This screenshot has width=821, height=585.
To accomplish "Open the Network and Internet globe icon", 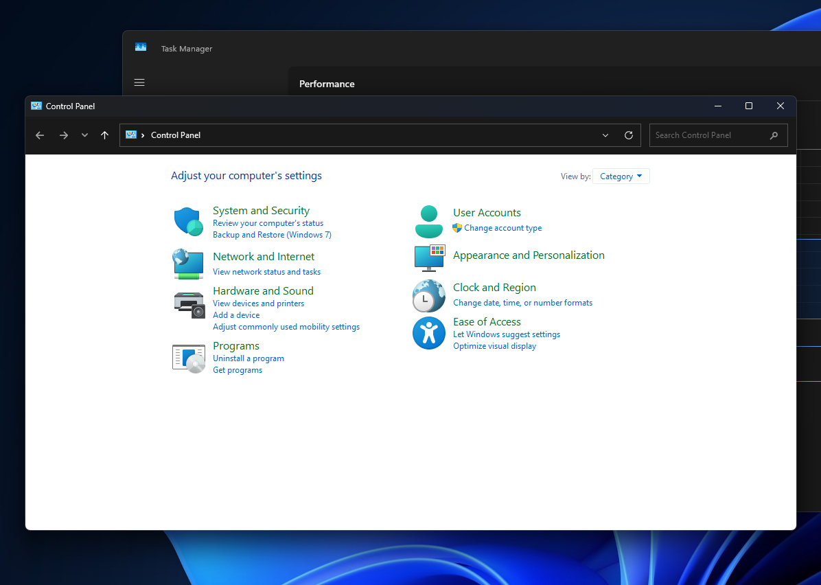I will [x=188, y=264].
